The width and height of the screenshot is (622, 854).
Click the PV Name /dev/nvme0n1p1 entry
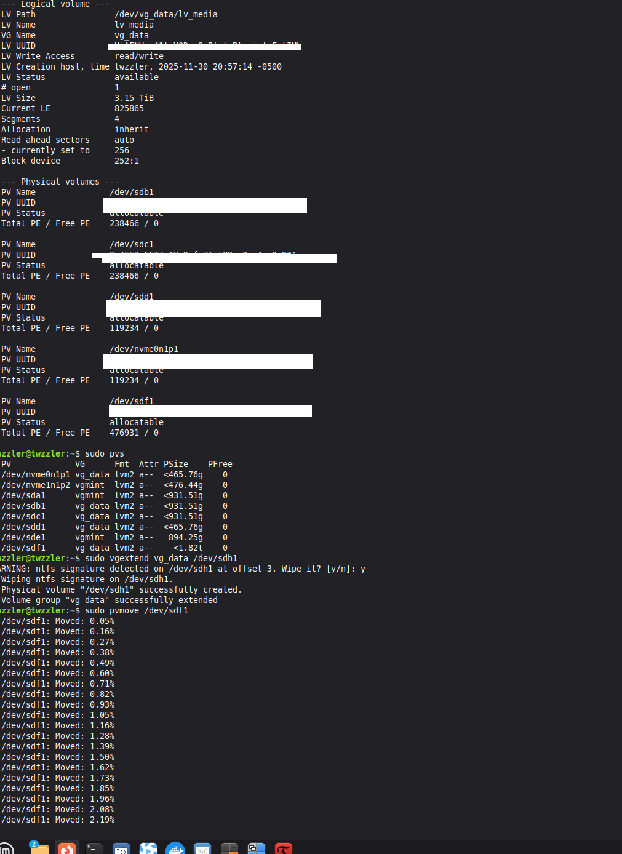click(144, 349)
